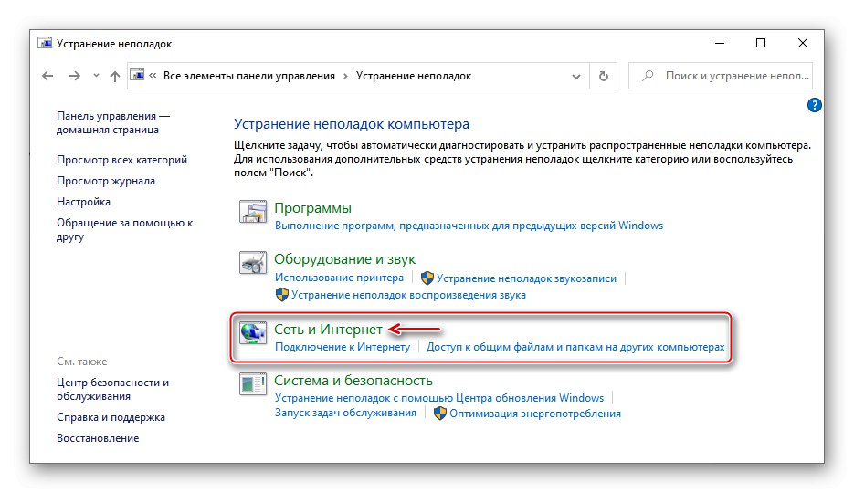
Task: Click the chevron after 'Все элементы панели управления'
Action: pyautogui.click(x=346, y=77)
